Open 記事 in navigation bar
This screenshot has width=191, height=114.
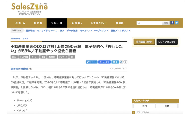pos(38,23)
